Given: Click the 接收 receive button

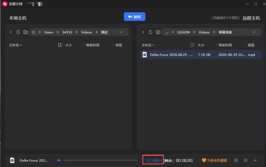Looking at the screenshot, I should pos(135,17).
